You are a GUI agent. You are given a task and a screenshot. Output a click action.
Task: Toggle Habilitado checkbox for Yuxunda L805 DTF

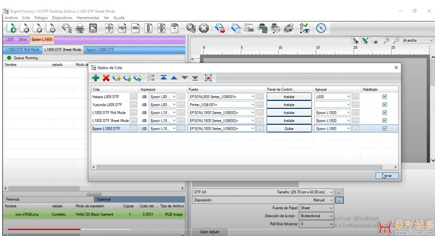(x=384, y=105)
